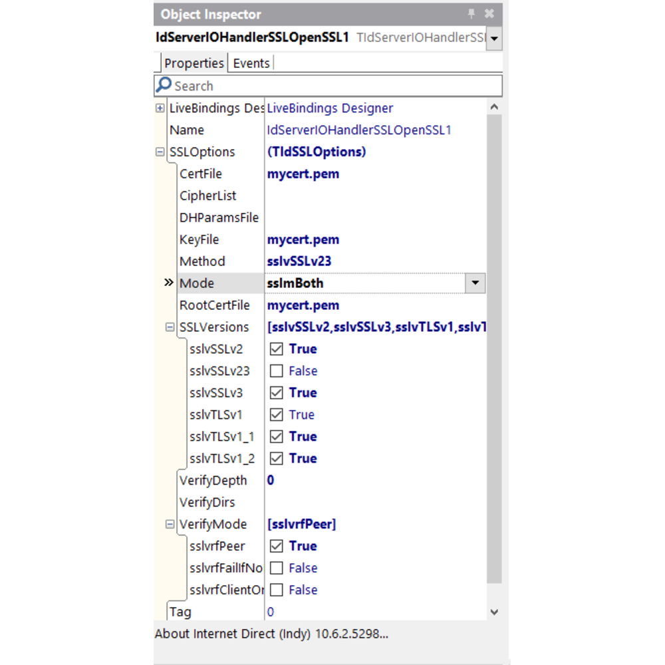The height and width of the screenshot is (665, 665).
Task: Toggle the sslvTLSv1_2 checkbox
Action: click(x=277, y=459)
